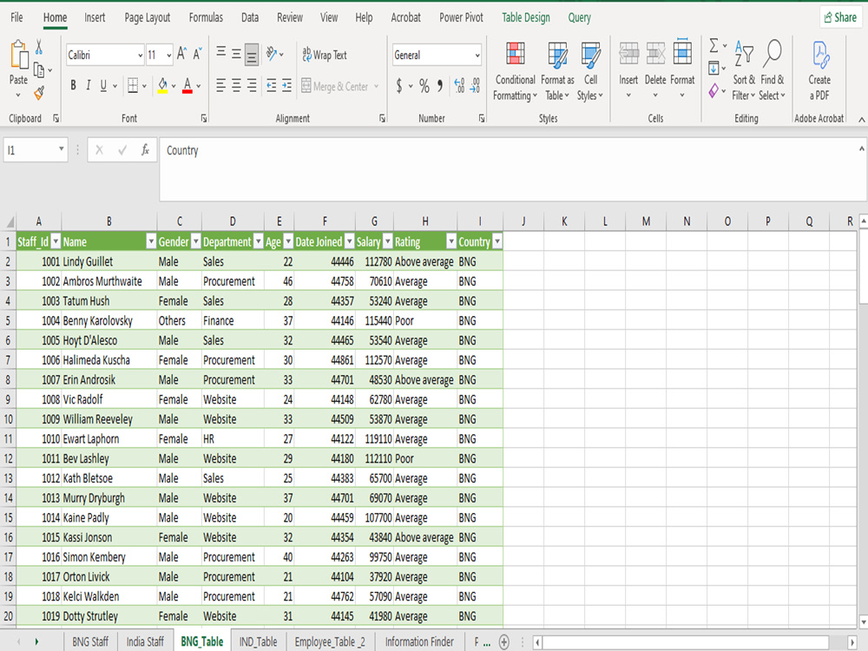Open the Department column filter dropdown
Viewport: 868px width, 651px height.
(x=258, y=241)
